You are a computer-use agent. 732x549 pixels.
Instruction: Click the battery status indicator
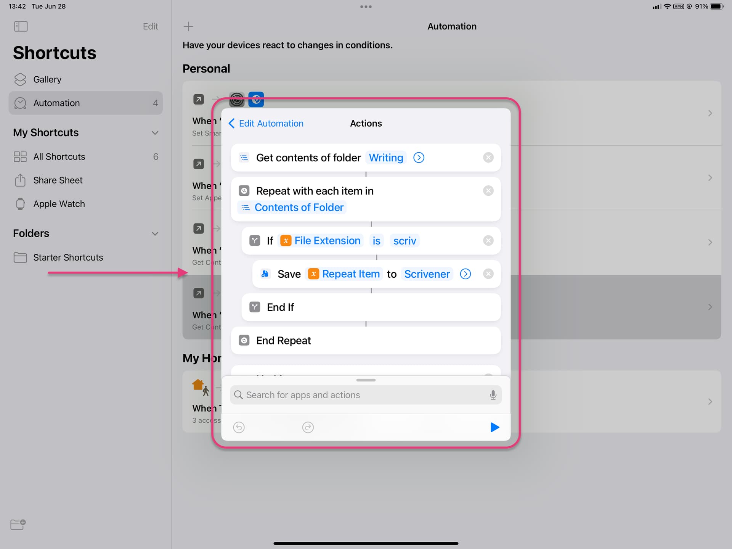[717, 6]
